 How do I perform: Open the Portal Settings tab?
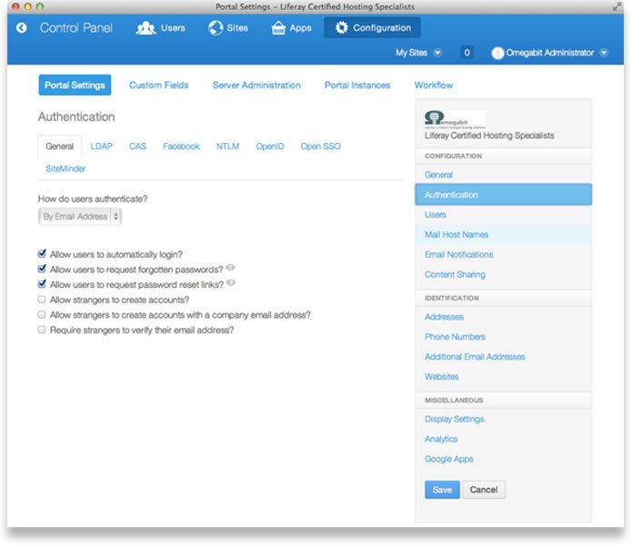click(75, 86)
